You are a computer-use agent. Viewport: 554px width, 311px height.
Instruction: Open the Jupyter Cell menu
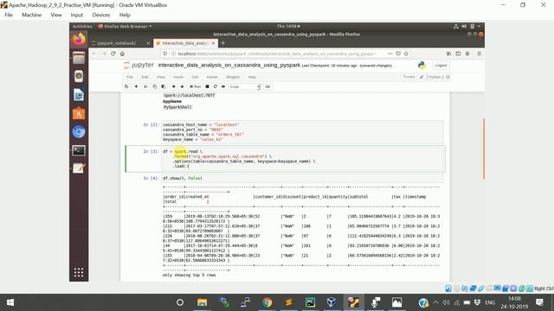point(195,77)
